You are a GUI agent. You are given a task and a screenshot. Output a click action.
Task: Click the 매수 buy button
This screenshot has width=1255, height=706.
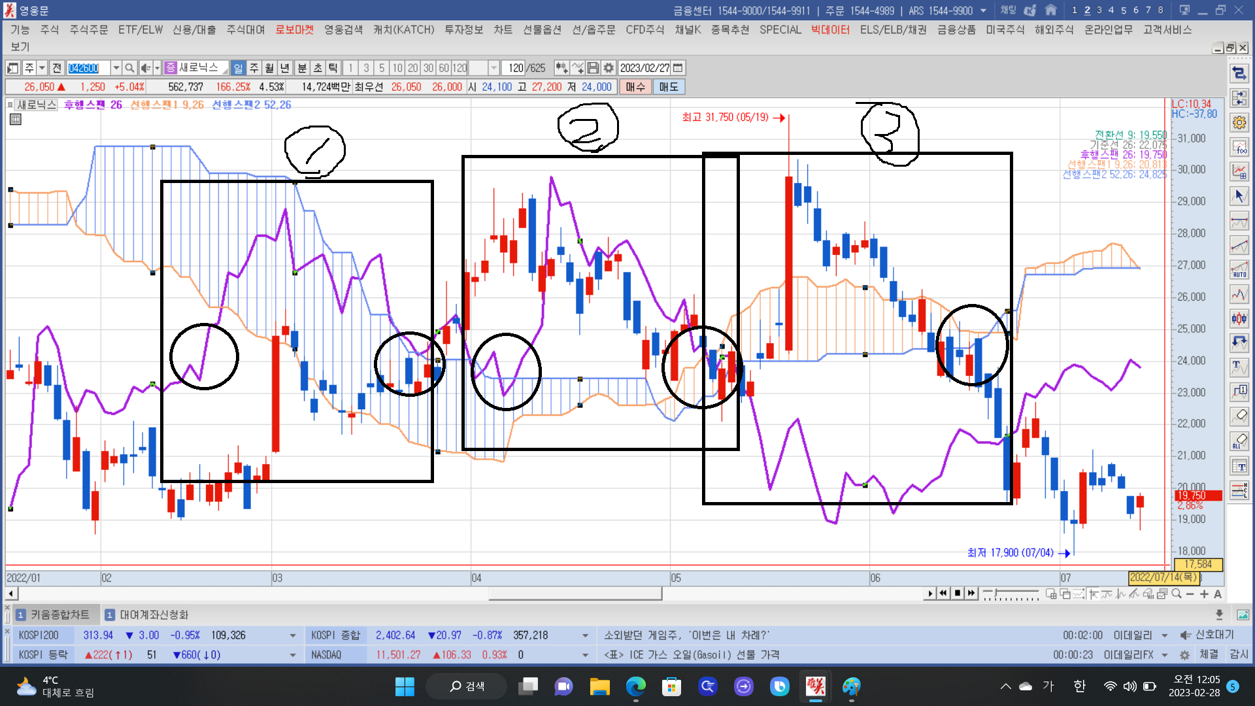(x=635, y=87)
